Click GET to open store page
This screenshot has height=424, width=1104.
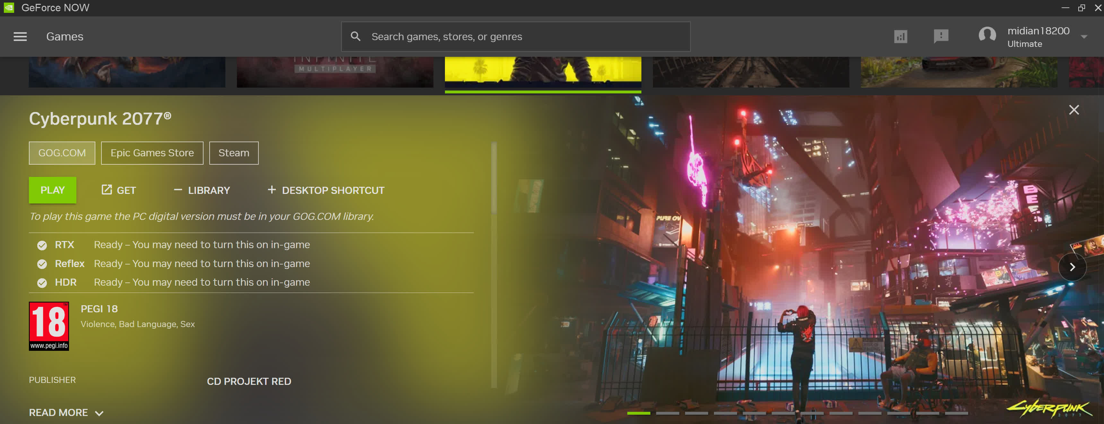119,190
